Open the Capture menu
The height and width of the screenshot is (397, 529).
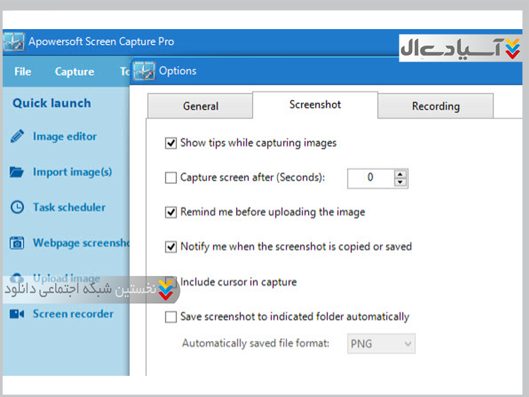pos(74,72)
